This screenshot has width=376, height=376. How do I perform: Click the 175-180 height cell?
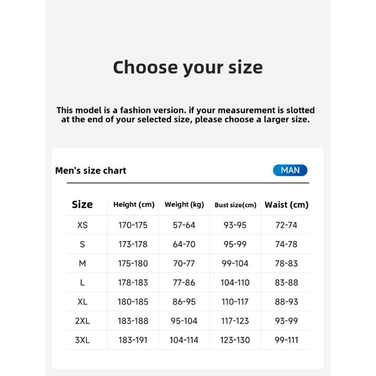[133, 264]
